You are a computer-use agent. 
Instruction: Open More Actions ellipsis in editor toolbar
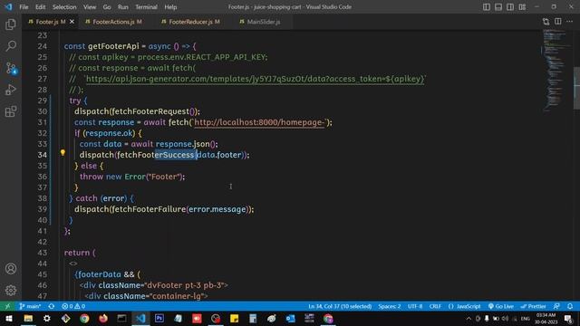point(570,22)
